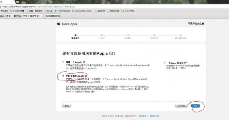This screenshot has width=229, height=120.
Task: Close the current browser tab
Action: (x=13, y=2)
